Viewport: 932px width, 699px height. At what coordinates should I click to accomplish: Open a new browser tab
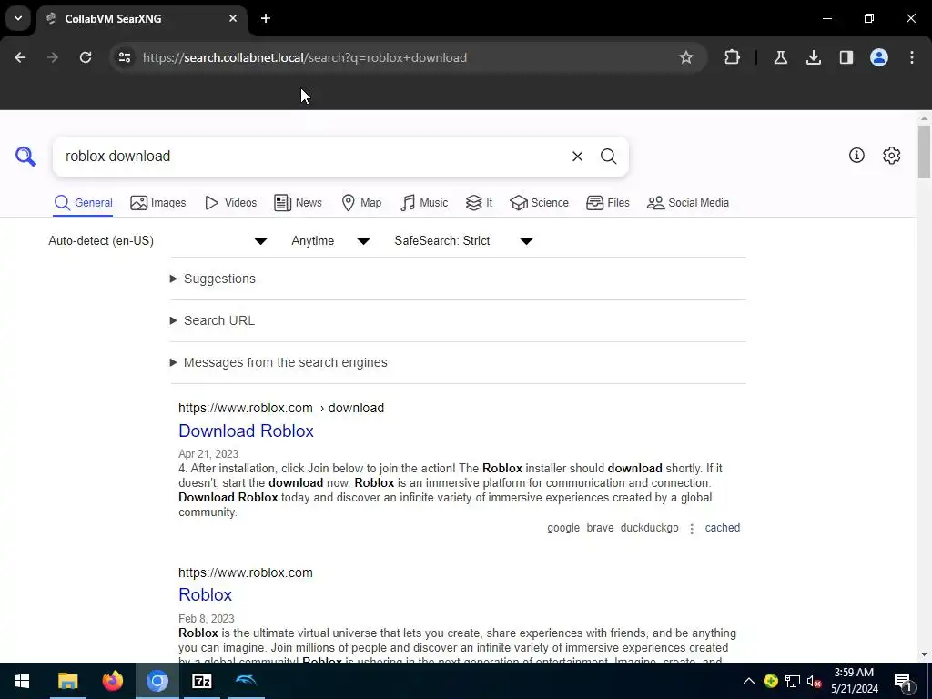(266, 18)
